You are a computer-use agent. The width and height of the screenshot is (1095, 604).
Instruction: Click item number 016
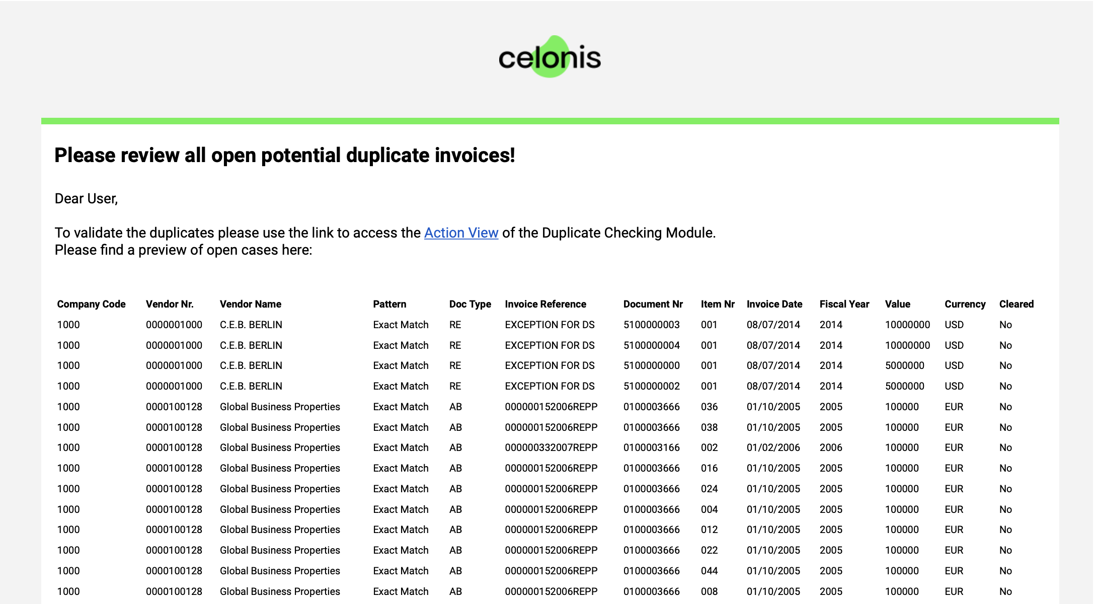click(x=709, y=468)
